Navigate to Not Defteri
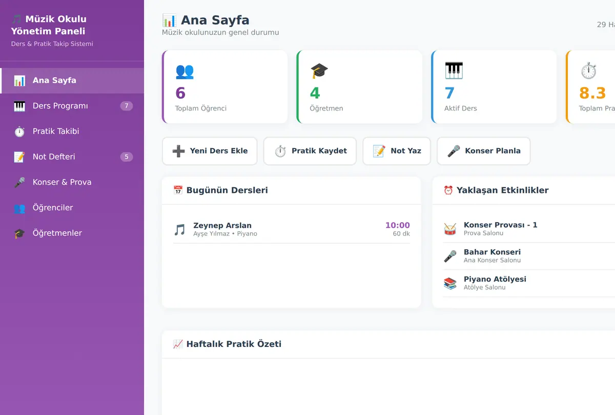This screenshot has height=415, width=615. tap(72, 157)
